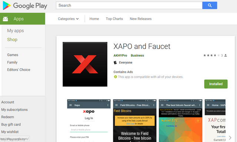Click the Redeem link
The image size is (237, 142).
7,117
